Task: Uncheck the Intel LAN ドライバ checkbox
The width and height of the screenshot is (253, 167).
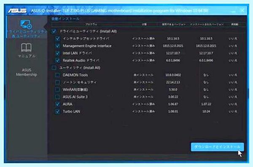Action: coord(57,53)
